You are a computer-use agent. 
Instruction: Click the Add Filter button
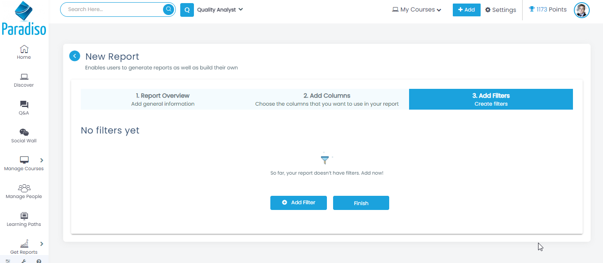click(299, 203)
